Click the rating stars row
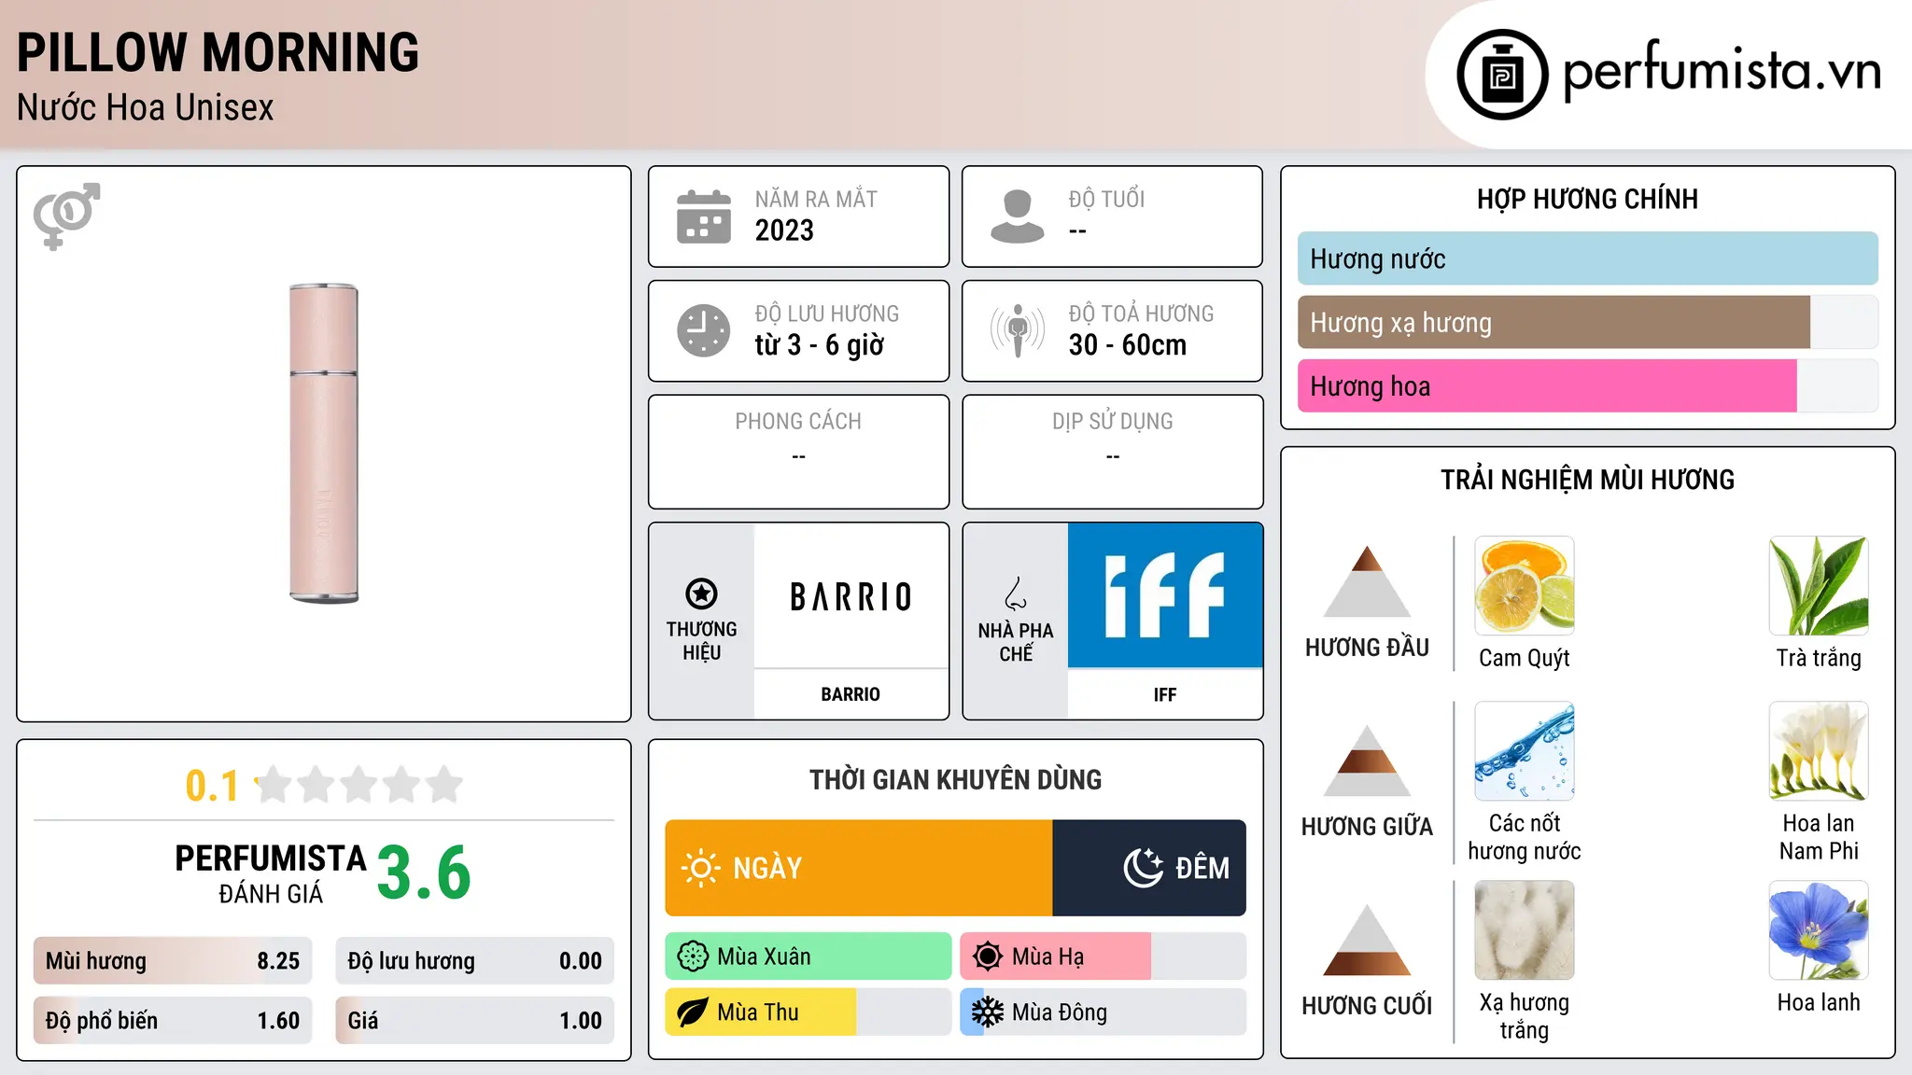 point(358,785)
